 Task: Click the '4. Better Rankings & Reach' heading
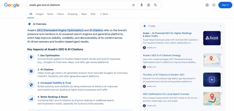tap(53, 97)
